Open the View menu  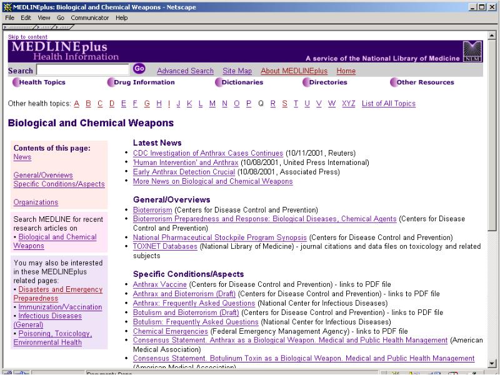point(44,18)
